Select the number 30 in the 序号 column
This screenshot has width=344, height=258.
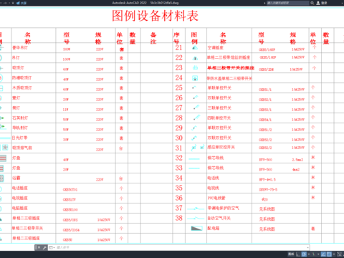pos(178,138)
